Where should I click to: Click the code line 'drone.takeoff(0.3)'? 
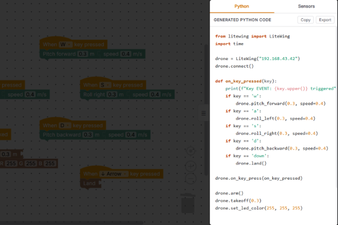point(238,201)
